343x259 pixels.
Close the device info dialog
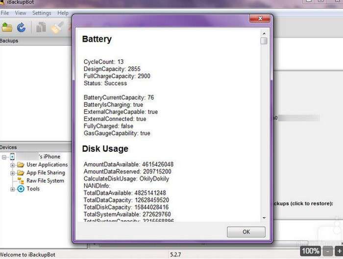click(x=258, y=19)
